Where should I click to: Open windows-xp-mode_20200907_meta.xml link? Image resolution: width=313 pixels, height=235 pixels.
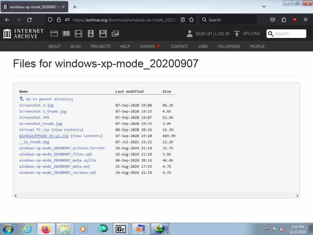pos(54,166)
